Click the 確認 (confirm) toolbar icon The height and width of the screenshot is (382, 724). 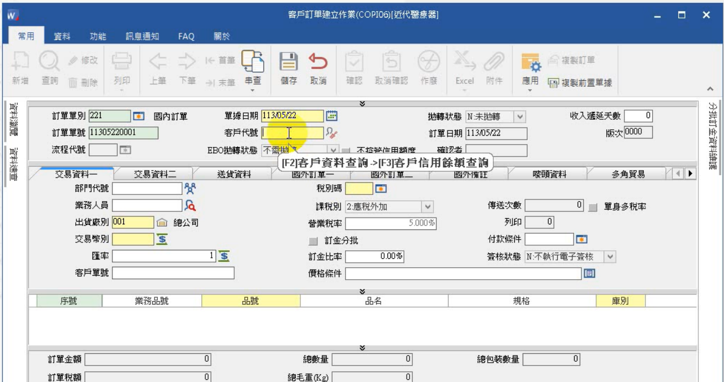click(356, 62)
